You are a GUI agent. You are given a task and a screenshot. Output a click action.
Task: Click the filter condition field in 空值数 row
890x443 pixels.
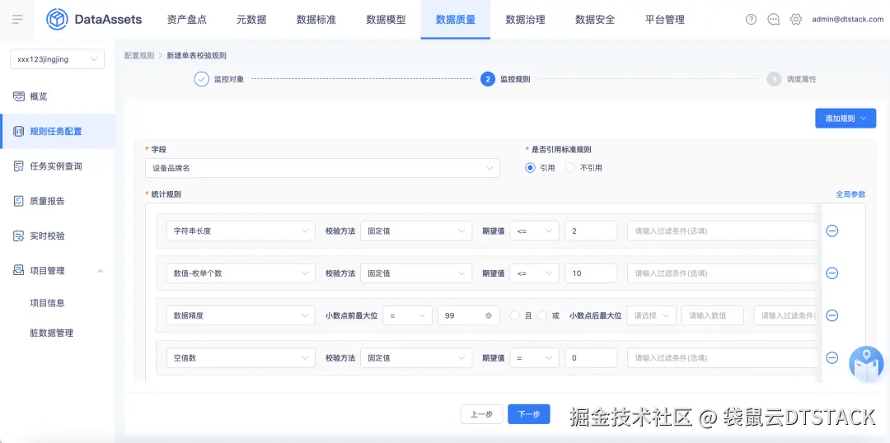(724, 358)
